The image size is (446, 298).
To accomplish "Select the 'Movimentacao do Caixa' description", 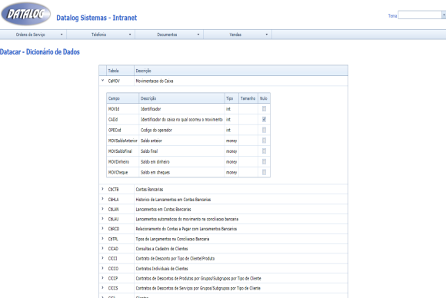I will 241,81.
